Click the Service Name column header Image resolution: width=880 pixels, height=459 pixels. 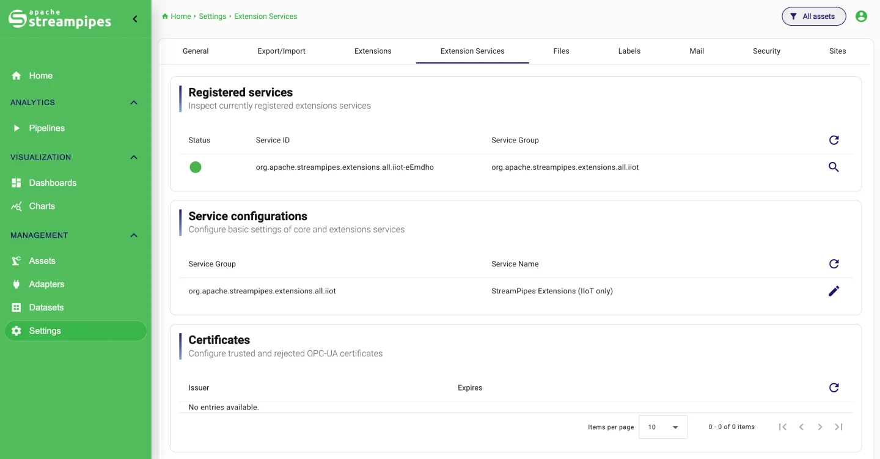click(515, 264)
